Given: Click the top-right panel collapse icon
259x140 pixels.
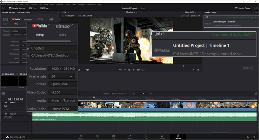Looking at the screenshot, I should click(x=256, y=8).
